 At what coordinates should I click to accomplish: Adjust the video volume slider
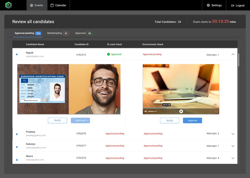[x=152, y=111]
